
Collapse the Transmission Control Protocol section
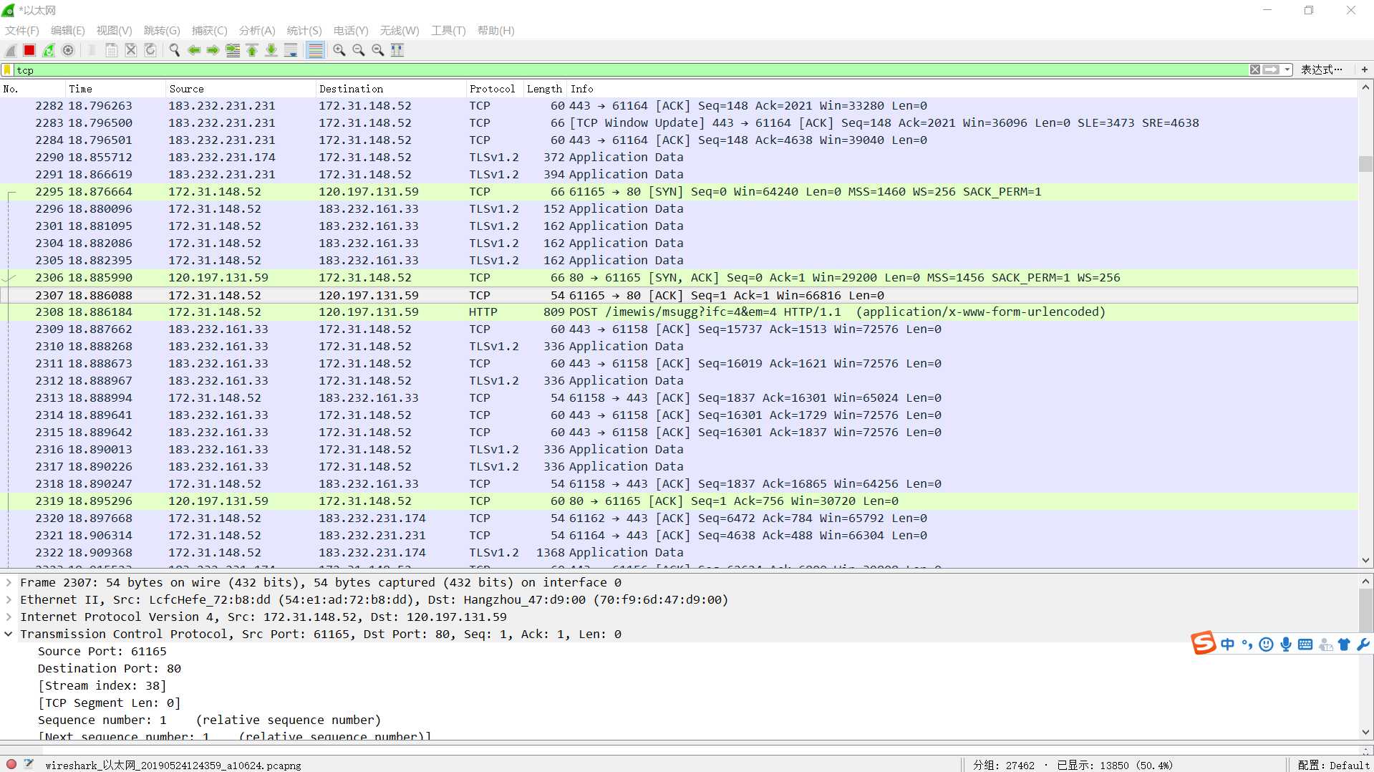tap(9, 634)
